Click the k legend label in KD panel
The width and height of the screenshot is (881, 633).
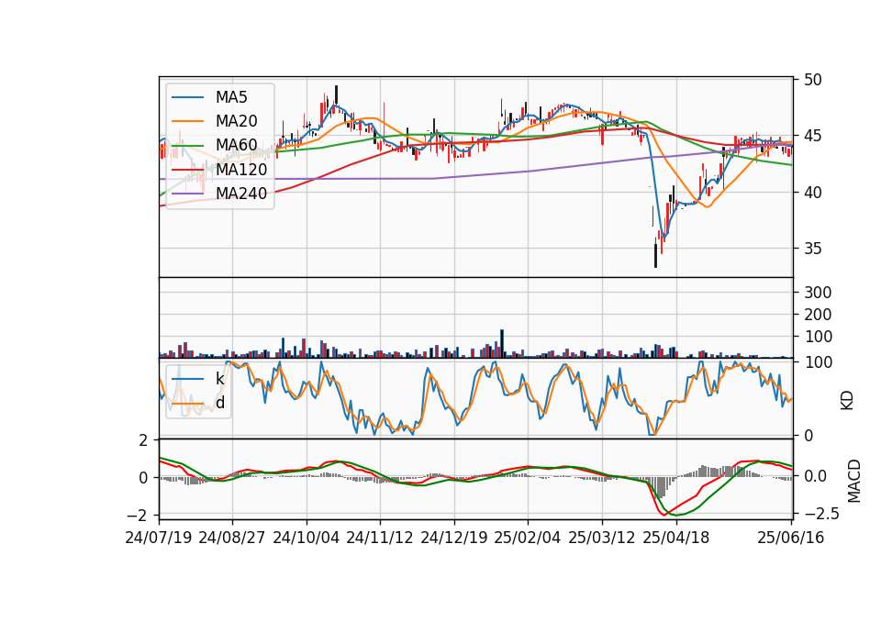point(219,379)
